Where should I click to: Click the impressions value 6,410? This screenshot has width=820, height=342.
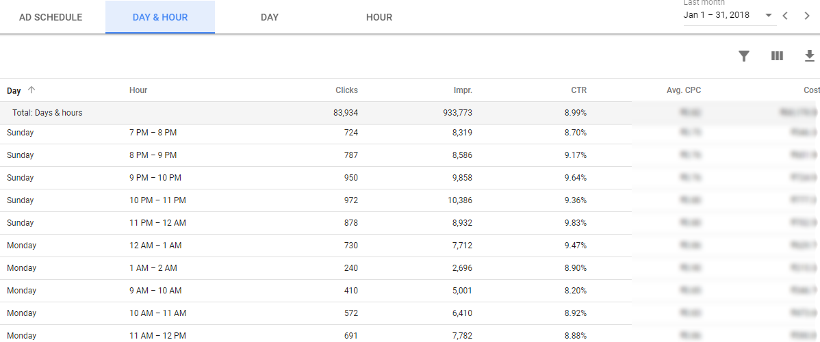[462, 312]
